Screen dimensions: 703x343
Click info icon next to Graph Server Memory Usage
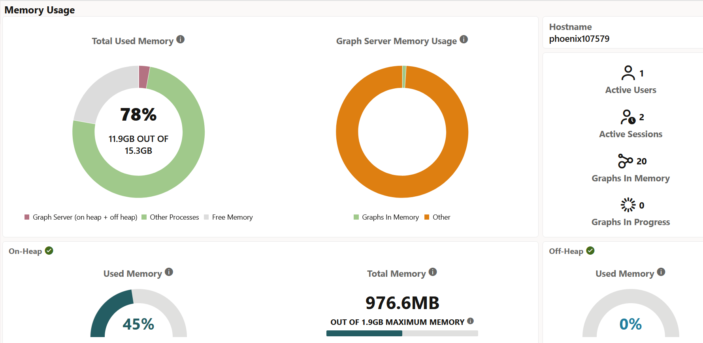(464, 39)
